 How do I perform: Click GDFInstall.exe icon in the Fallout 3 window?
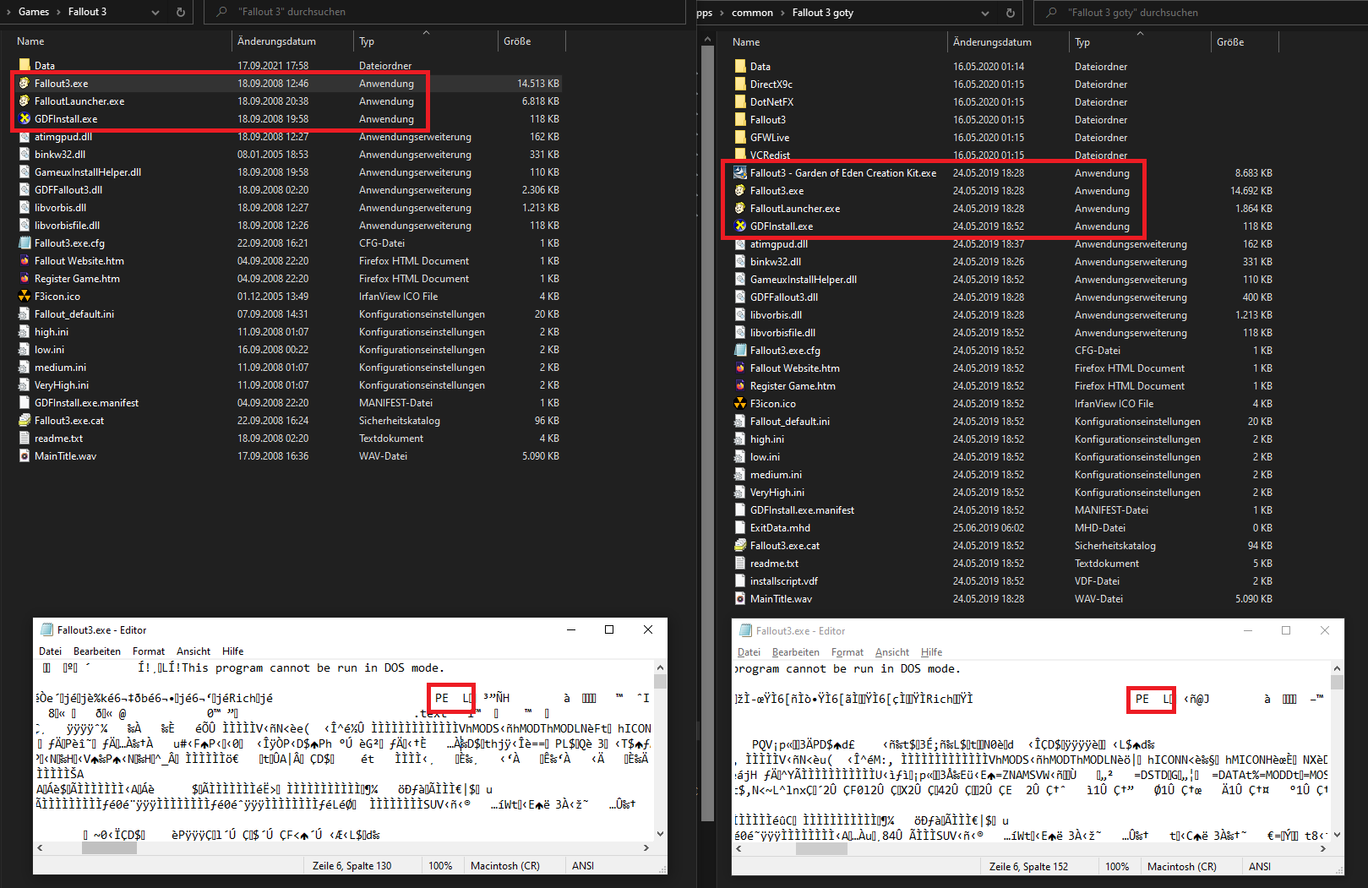tap(25, 118)
